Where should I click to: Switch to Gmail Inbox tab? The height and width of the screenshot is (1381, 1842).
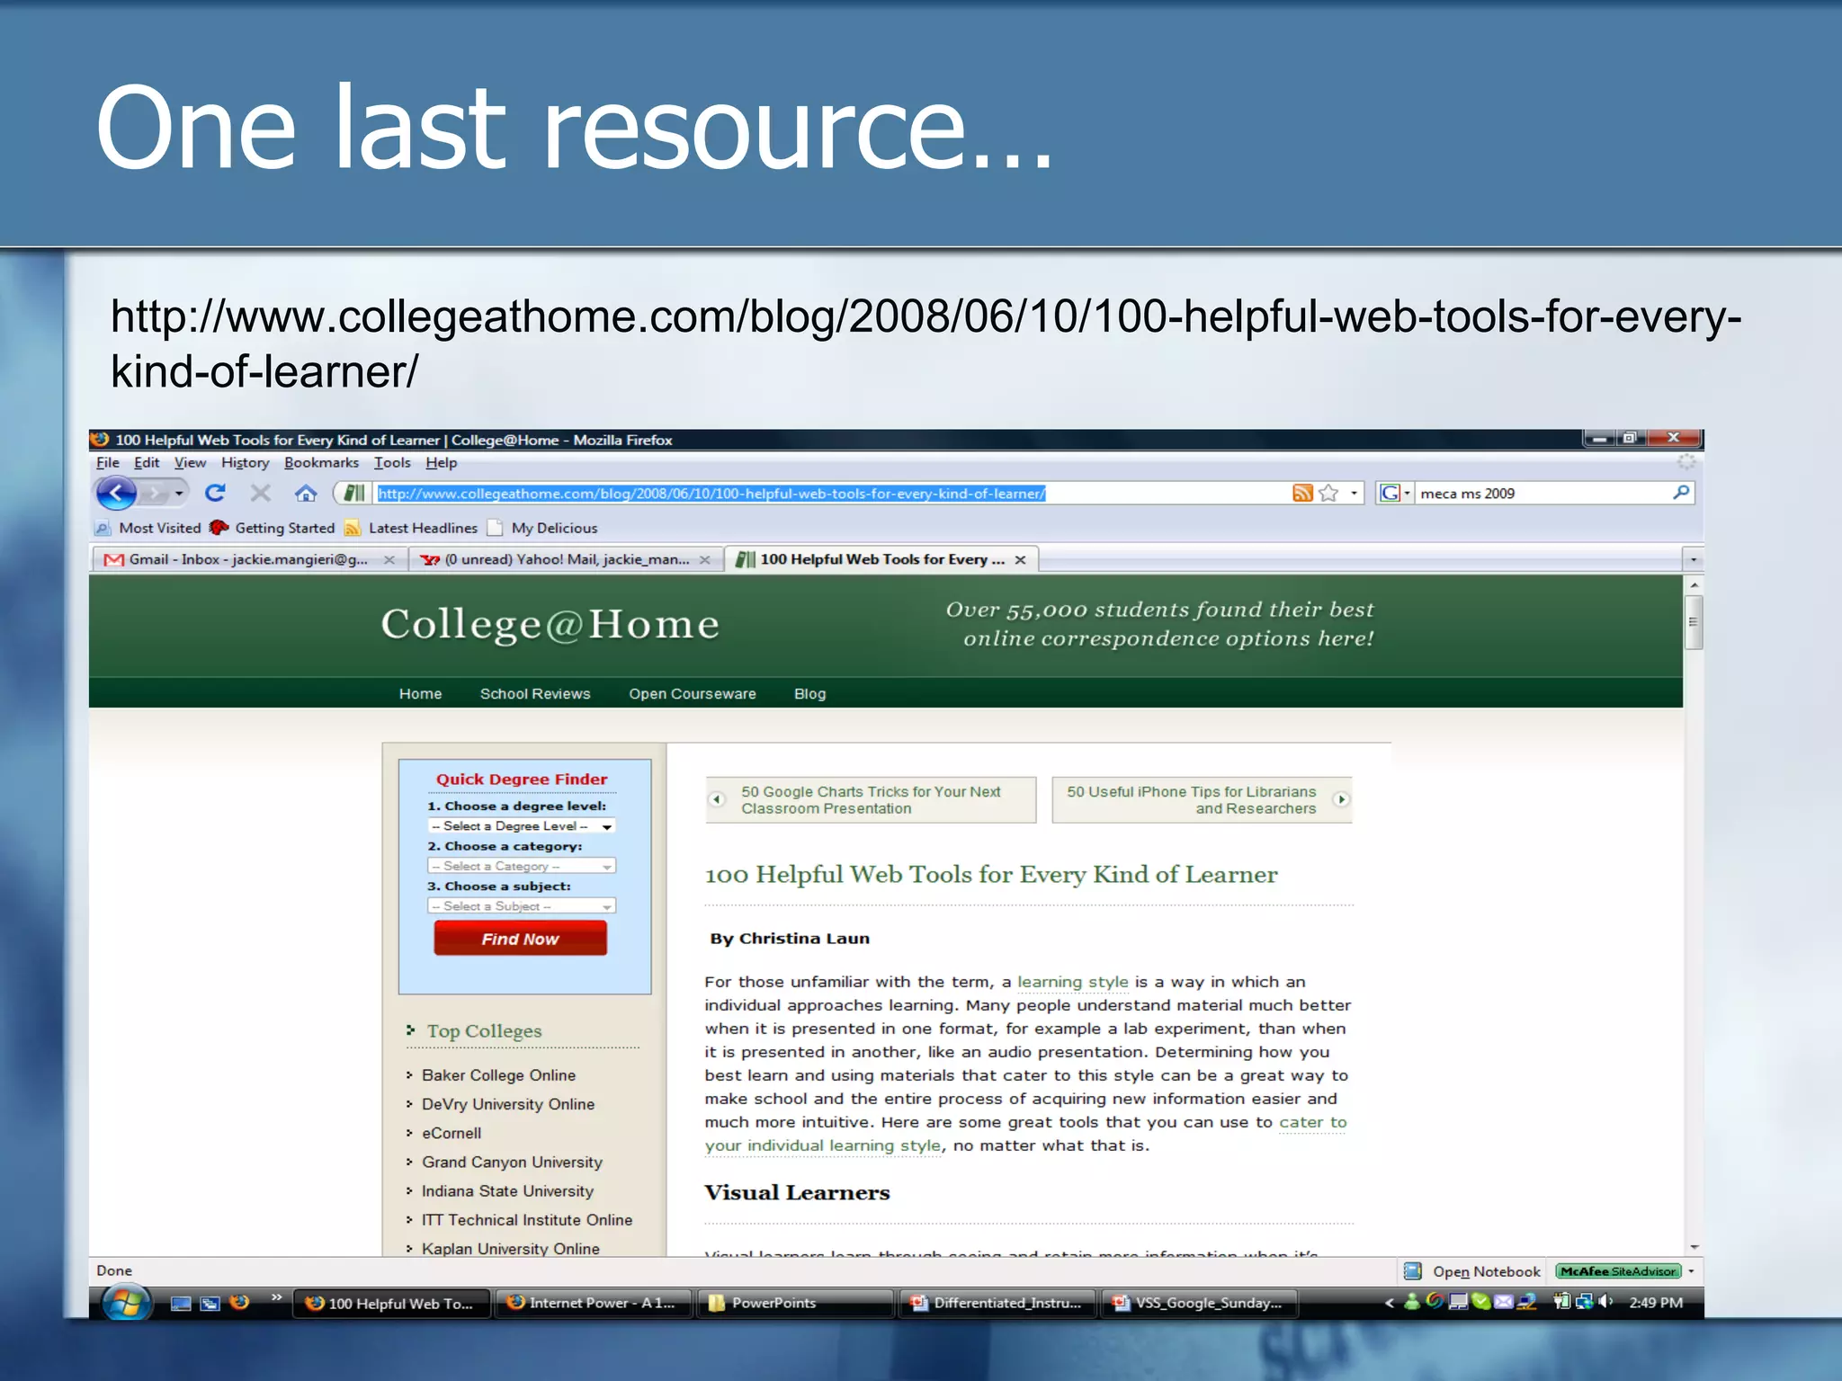pyautogui.click(x=248, y=559)
